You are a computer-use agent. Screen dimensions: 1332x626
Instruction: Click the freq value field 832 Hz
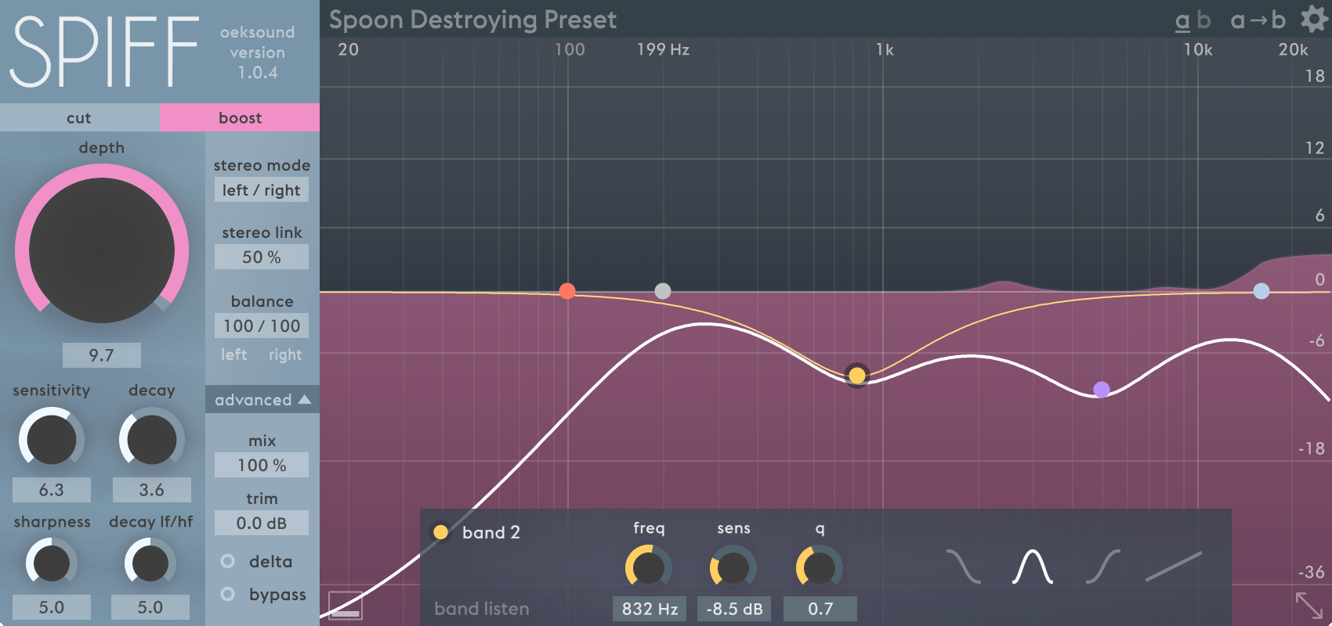(650, 609)
